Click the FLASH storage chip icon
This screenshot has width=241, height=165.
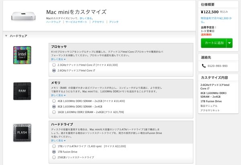(x=22, y=133)
